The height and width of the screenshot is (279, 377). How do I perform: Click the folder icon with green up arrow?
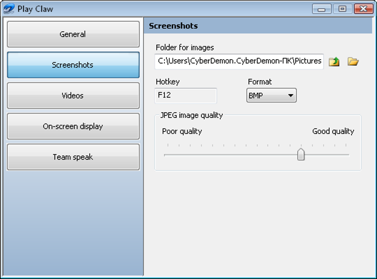tap(334, 61)
